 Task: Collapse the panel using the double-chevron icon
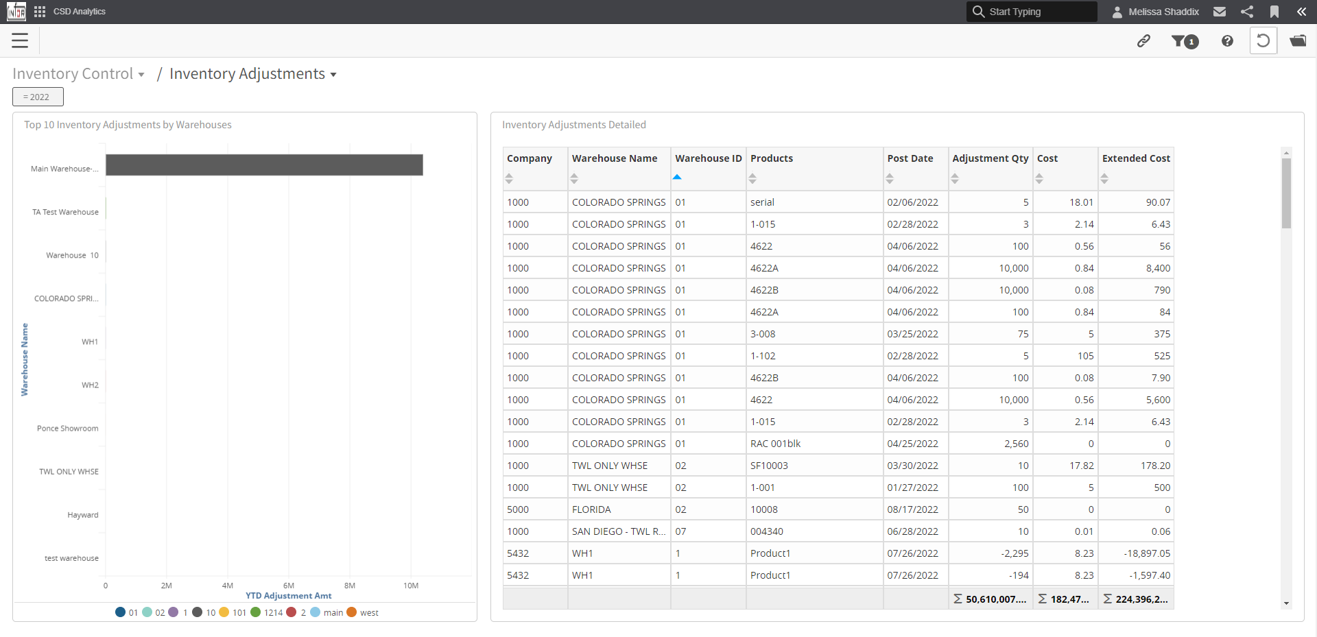(1303, 11)
